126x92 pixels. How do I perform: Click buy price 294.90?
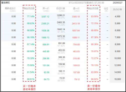[46, 58]
